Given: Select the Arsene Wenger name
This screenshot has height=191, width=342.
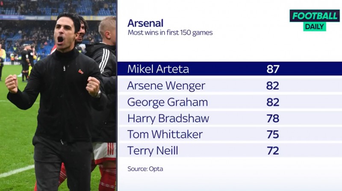Looking at the screenshot, I should tap(166, 85).
